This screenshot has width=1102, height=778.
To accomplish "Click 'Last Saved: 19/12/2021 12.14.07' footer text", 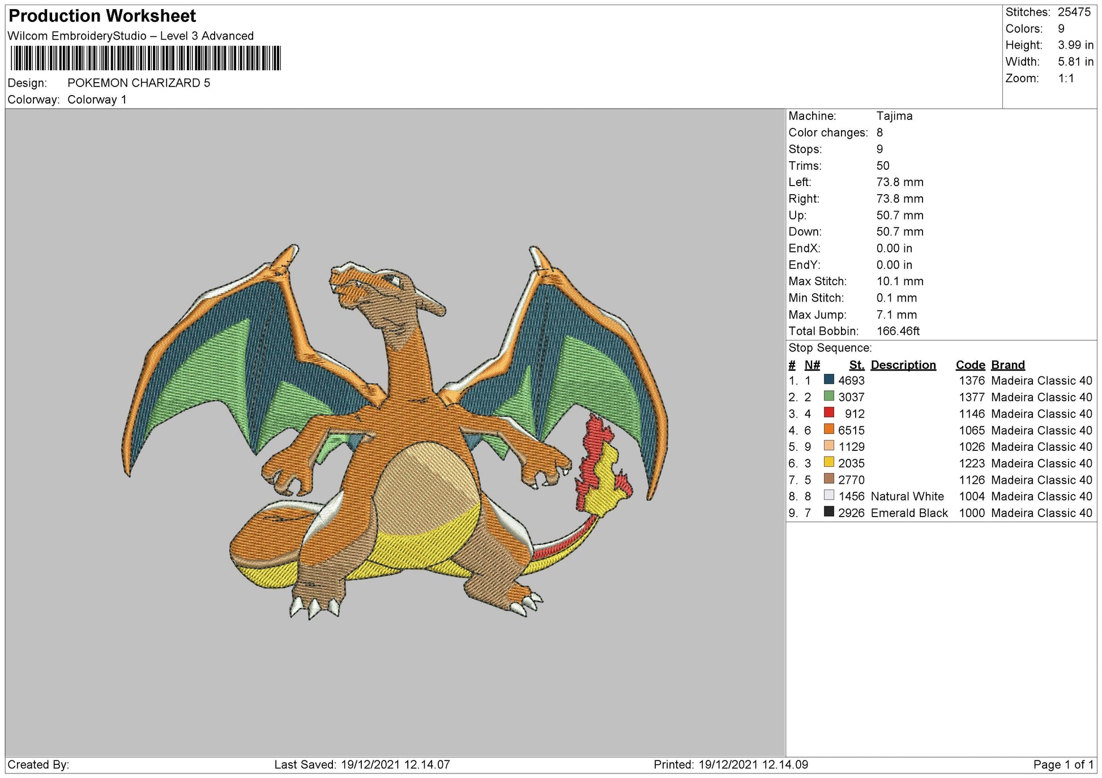I will click(x=362, y=765).
